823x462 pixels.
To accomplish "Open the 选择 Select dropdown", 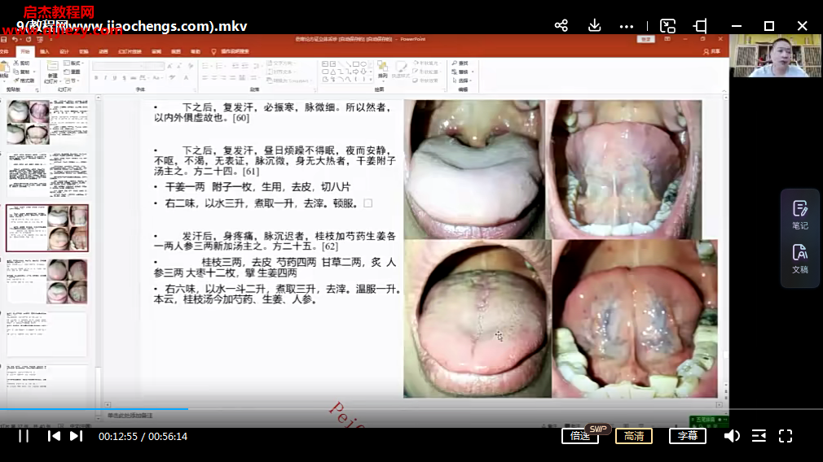I will (x=462, y=81).
